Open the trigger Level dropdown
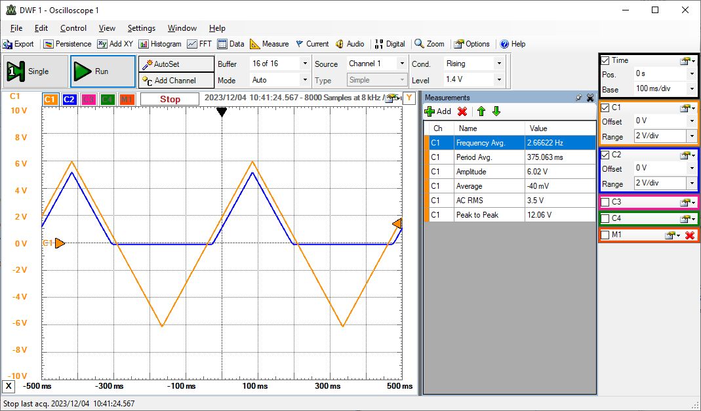This screenshot has height=411, width=701. (499, 80)
